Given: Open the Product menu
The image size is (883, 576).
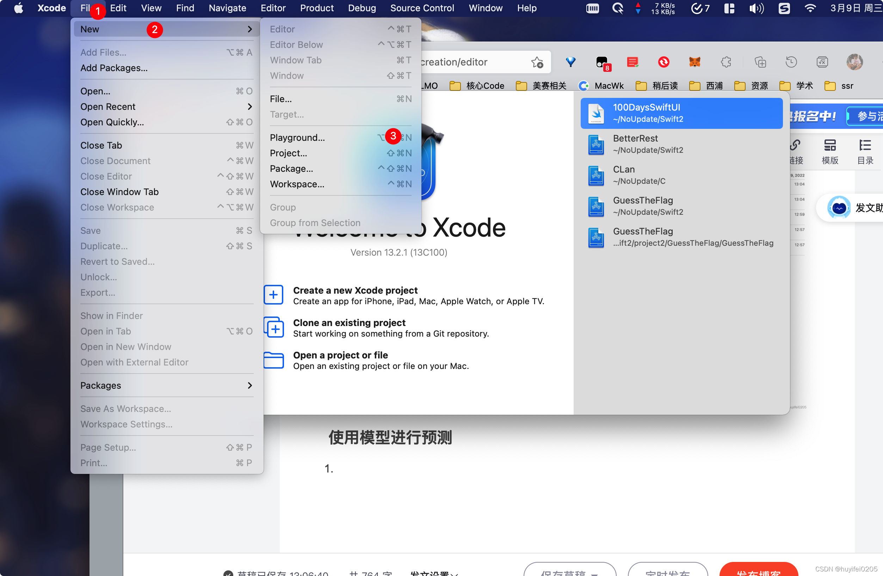Looking at the screenshot, I should click(x=316, y=8).
